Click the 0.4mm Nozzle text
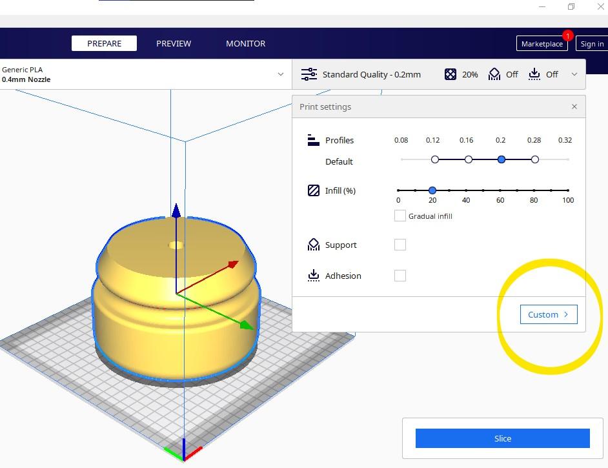 click(26, 79)
